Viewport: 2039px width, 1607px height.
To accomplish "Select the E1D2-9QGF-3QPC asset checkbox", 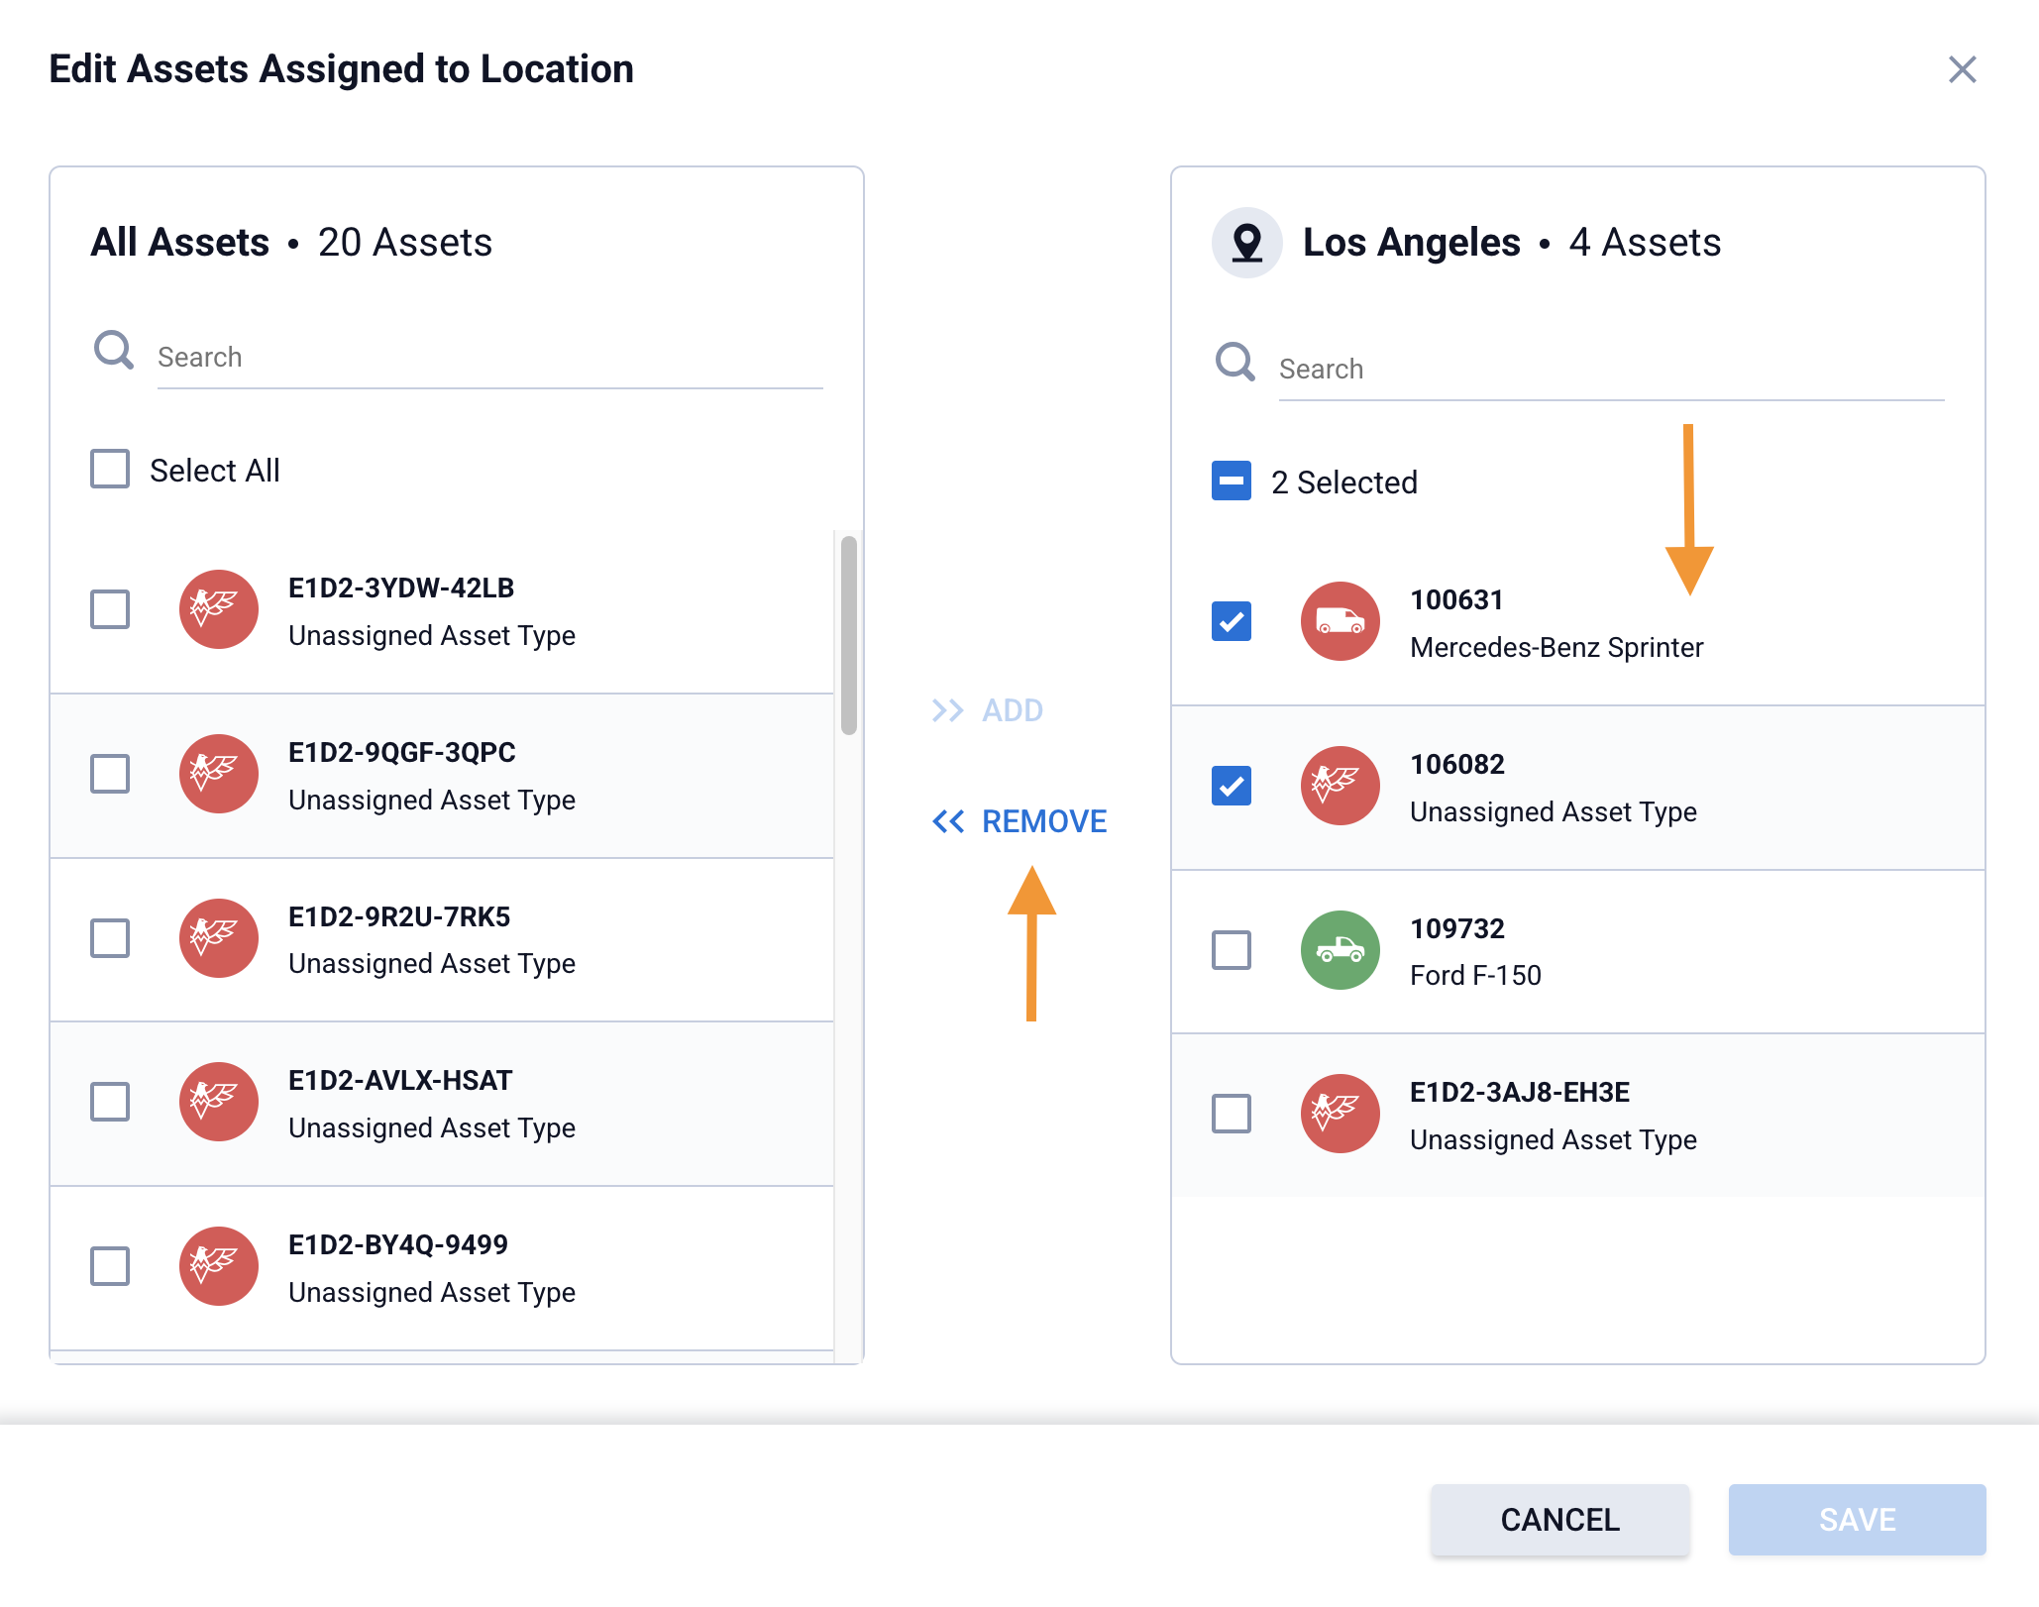I will (110, 774).
